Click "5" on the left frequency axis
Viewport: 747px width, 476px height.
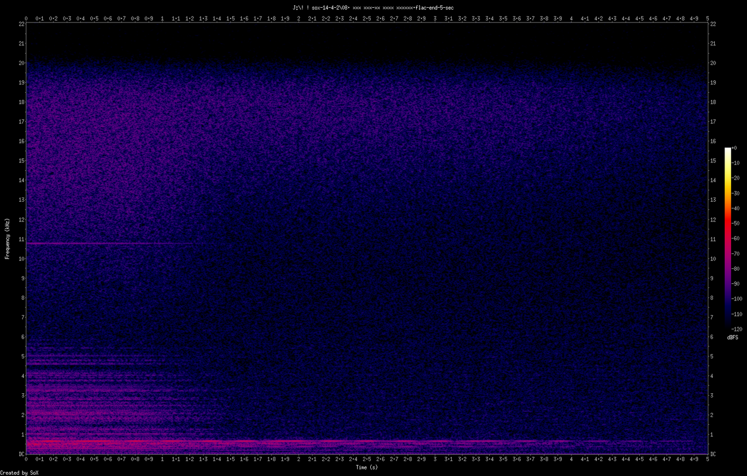click(x=23, y=356)
